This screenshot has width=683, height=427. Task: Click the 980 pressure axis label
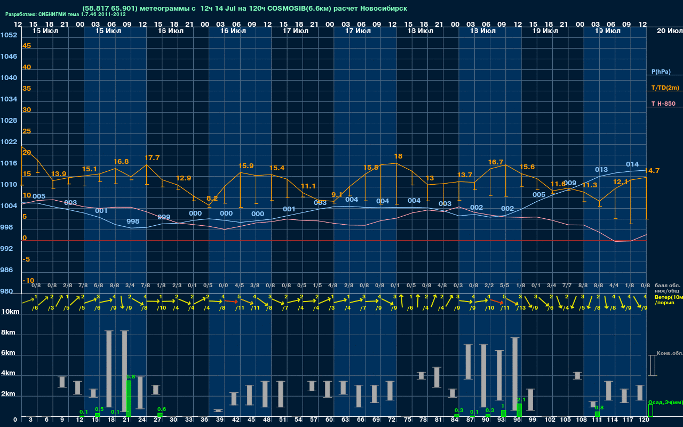point(6,291)
